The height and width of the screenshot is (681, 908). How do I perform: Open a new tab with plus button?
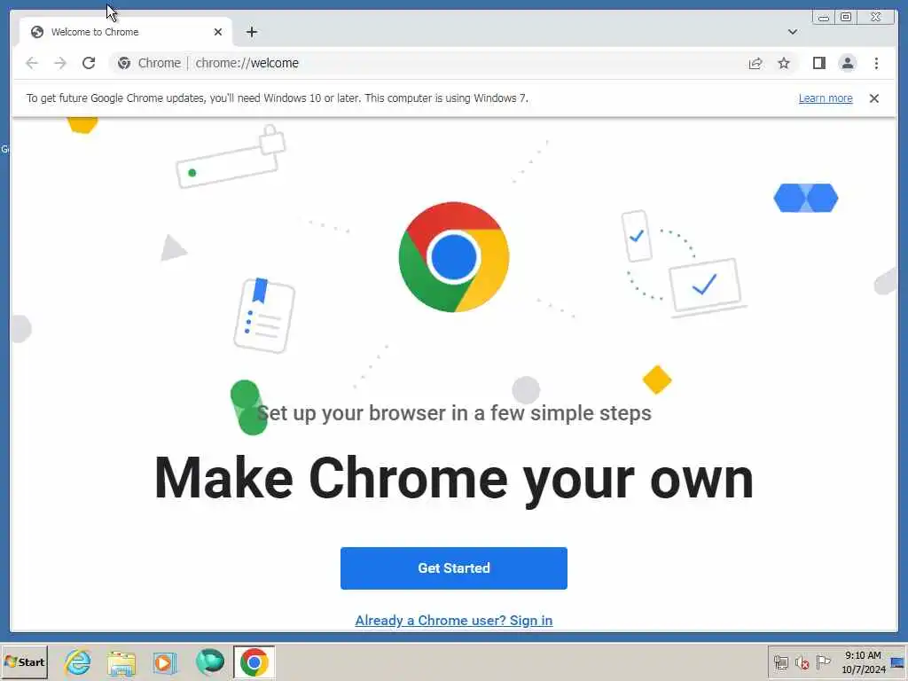251,32
